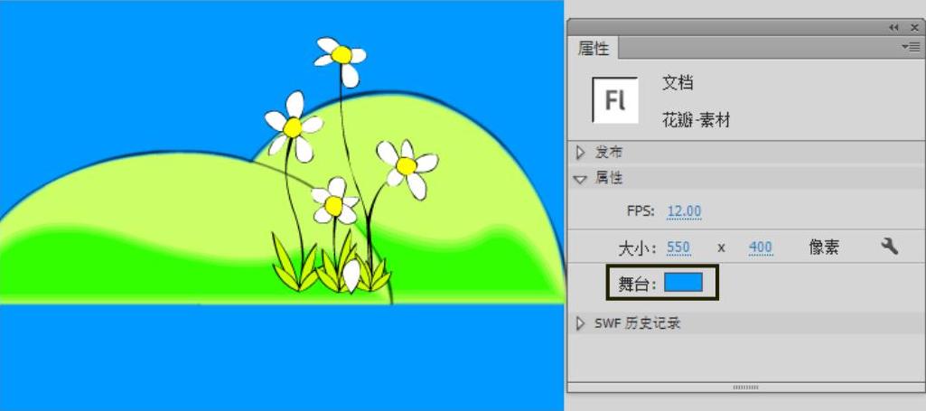Click the bottom resize grip of the panel
Viewport: 926px width, 411px height.
pos(745,388)
